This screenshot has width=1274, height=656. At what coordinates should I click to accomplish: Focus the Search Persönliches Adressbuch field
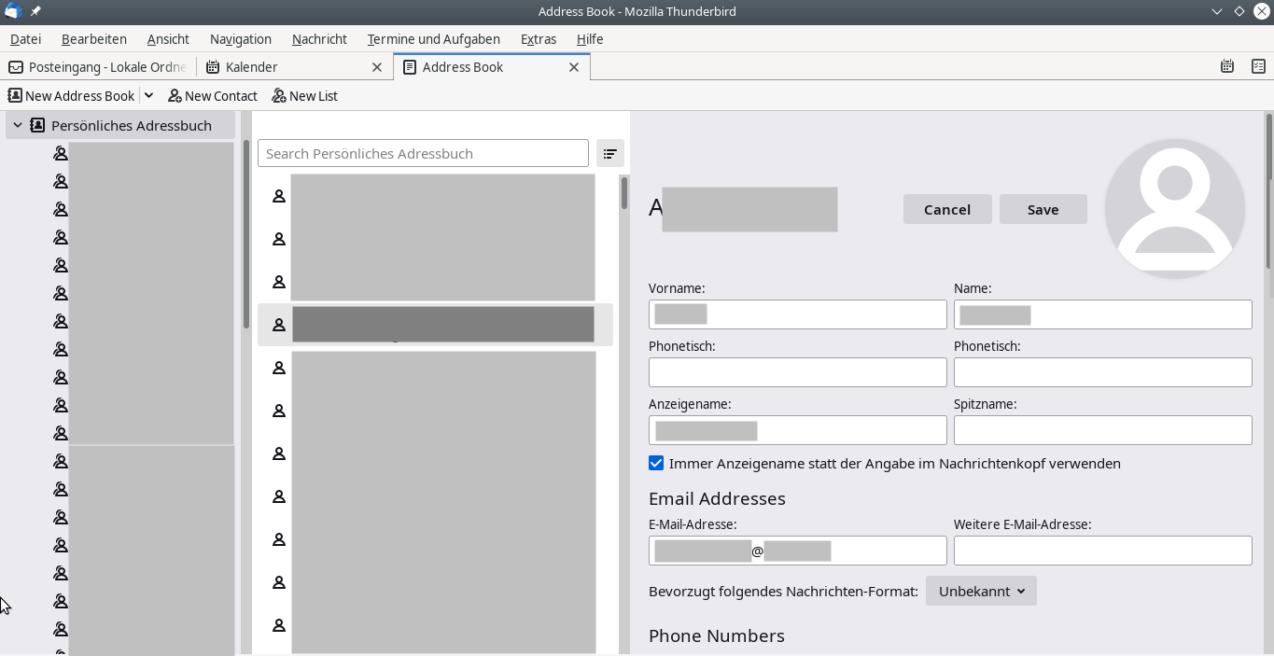(423, 153)
